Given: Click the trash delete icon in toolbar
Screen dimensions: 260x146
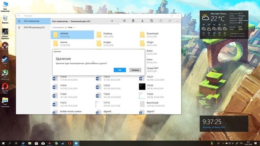Looking at the screenshot, I should tap(133, 21).
